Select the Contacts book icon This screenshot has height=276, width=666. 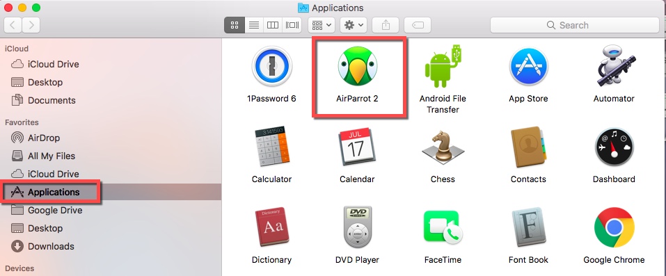click(528, 147)
